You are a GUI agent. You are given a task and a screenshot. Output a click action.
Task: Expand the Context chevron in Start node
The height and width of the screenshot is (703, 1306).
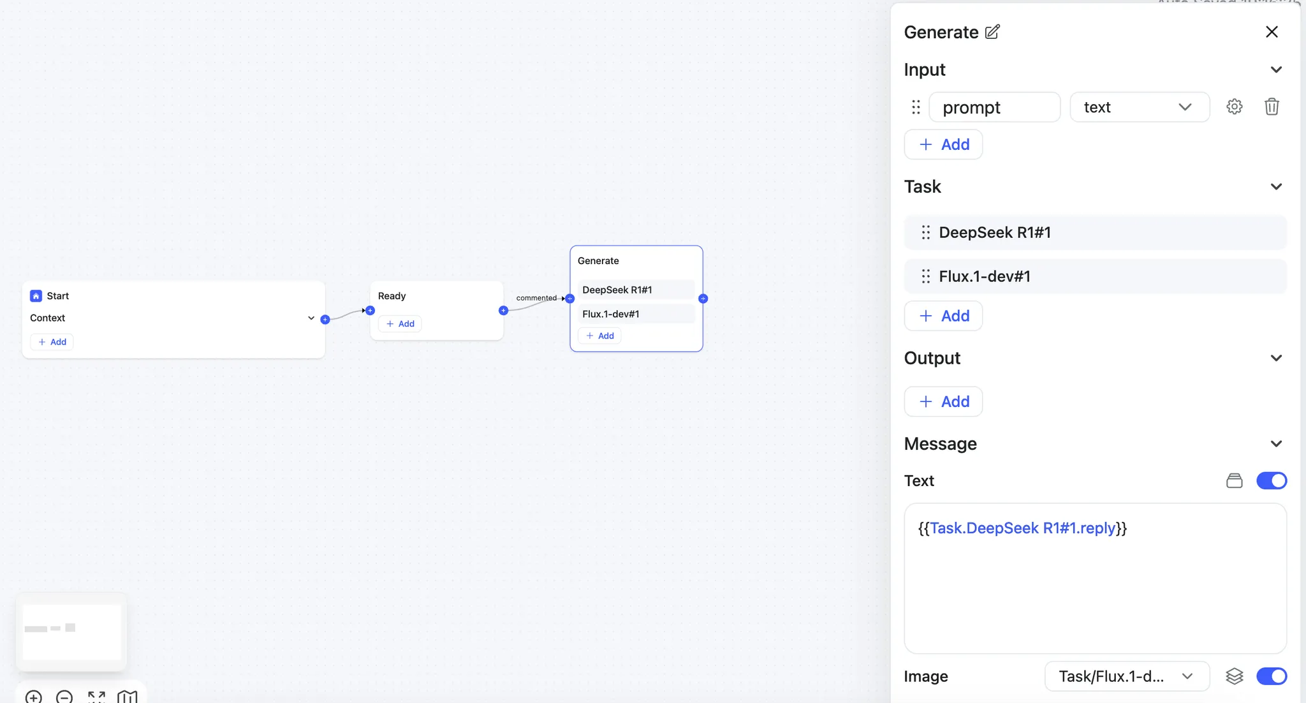(311, 318)
